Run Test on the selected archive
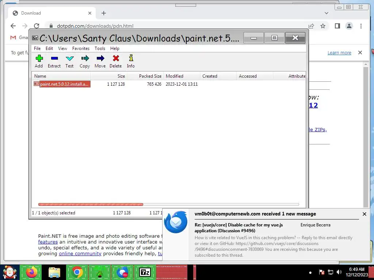This screenshot has width=374, height=280. pyautogui.click(x=69, y=61)
